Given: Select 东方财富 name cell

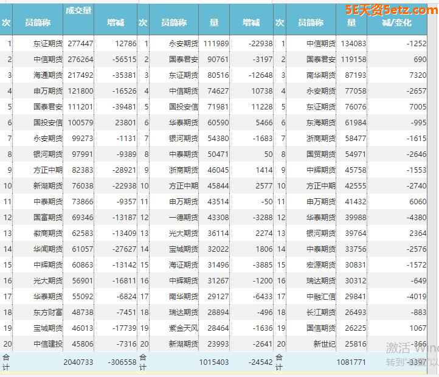Looking at the screenshot, I should (x=48, y=313).
